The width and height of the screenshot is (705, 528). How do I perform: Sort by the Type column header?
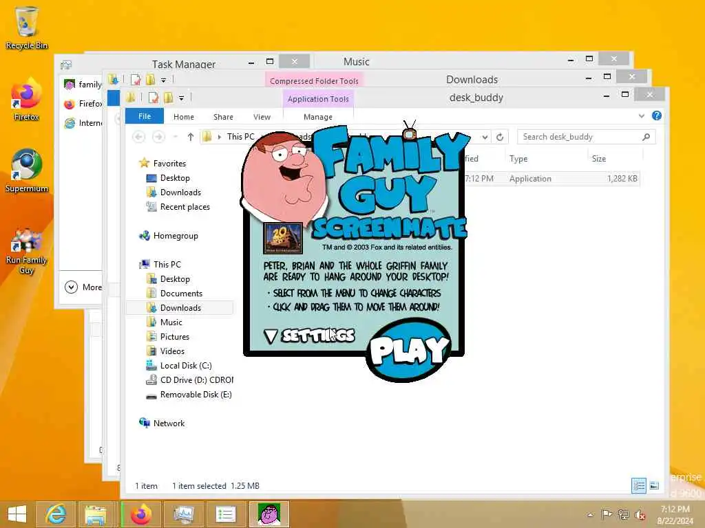tap(518, 159)
